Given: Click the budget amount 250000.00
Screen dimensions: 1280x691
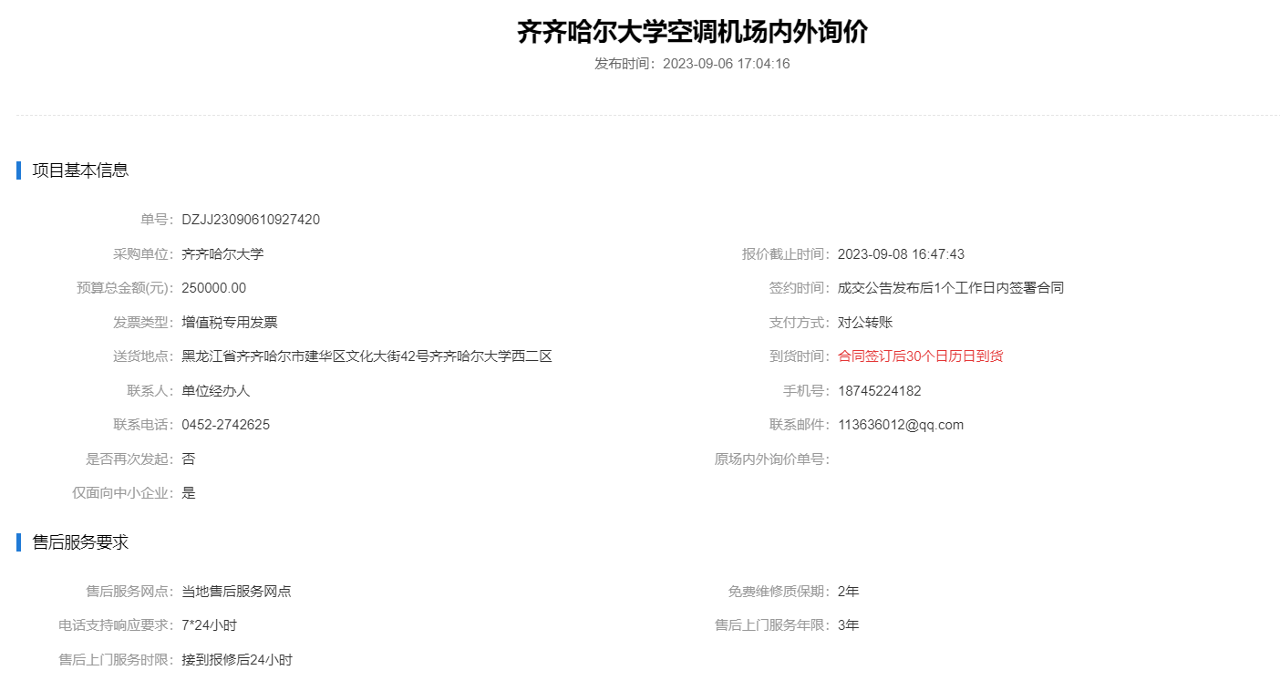Looking at the screenshot, I should (x=213, y=288).
